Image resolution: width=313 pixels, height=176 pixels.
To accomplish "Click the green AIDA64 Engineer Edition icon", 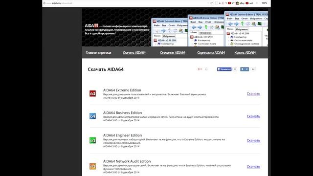I will (x=92, y=140).
